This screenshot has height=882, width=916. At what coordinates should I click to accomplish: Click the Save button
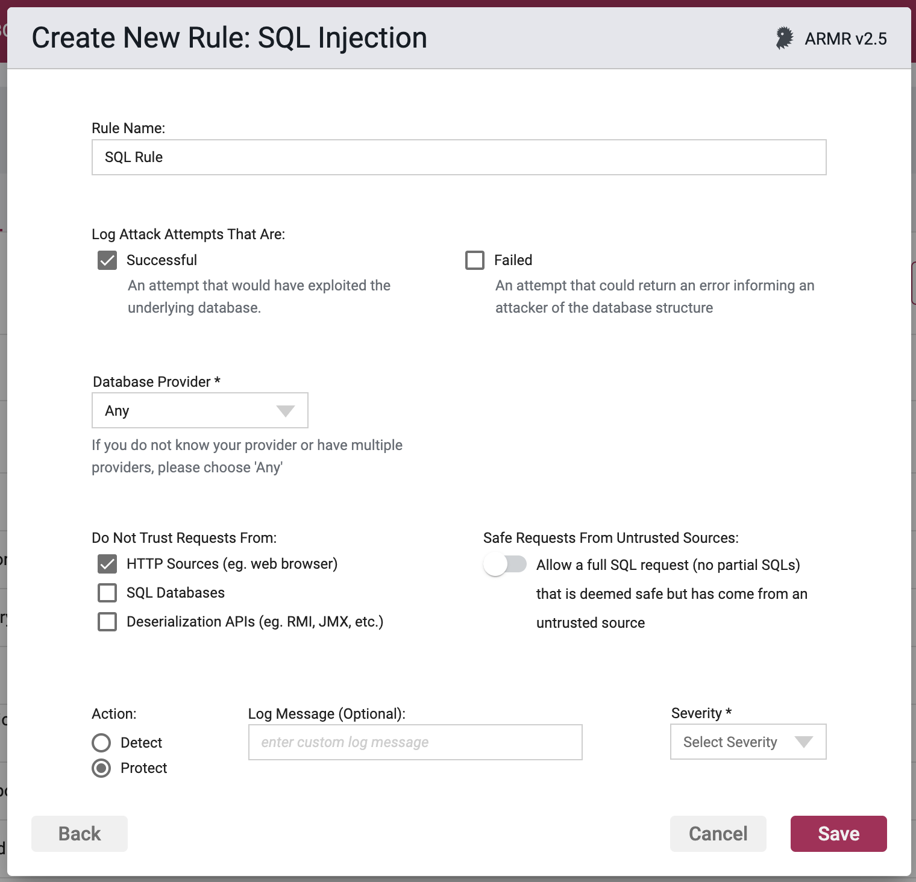pyautogui.click(x=839, y=834)
